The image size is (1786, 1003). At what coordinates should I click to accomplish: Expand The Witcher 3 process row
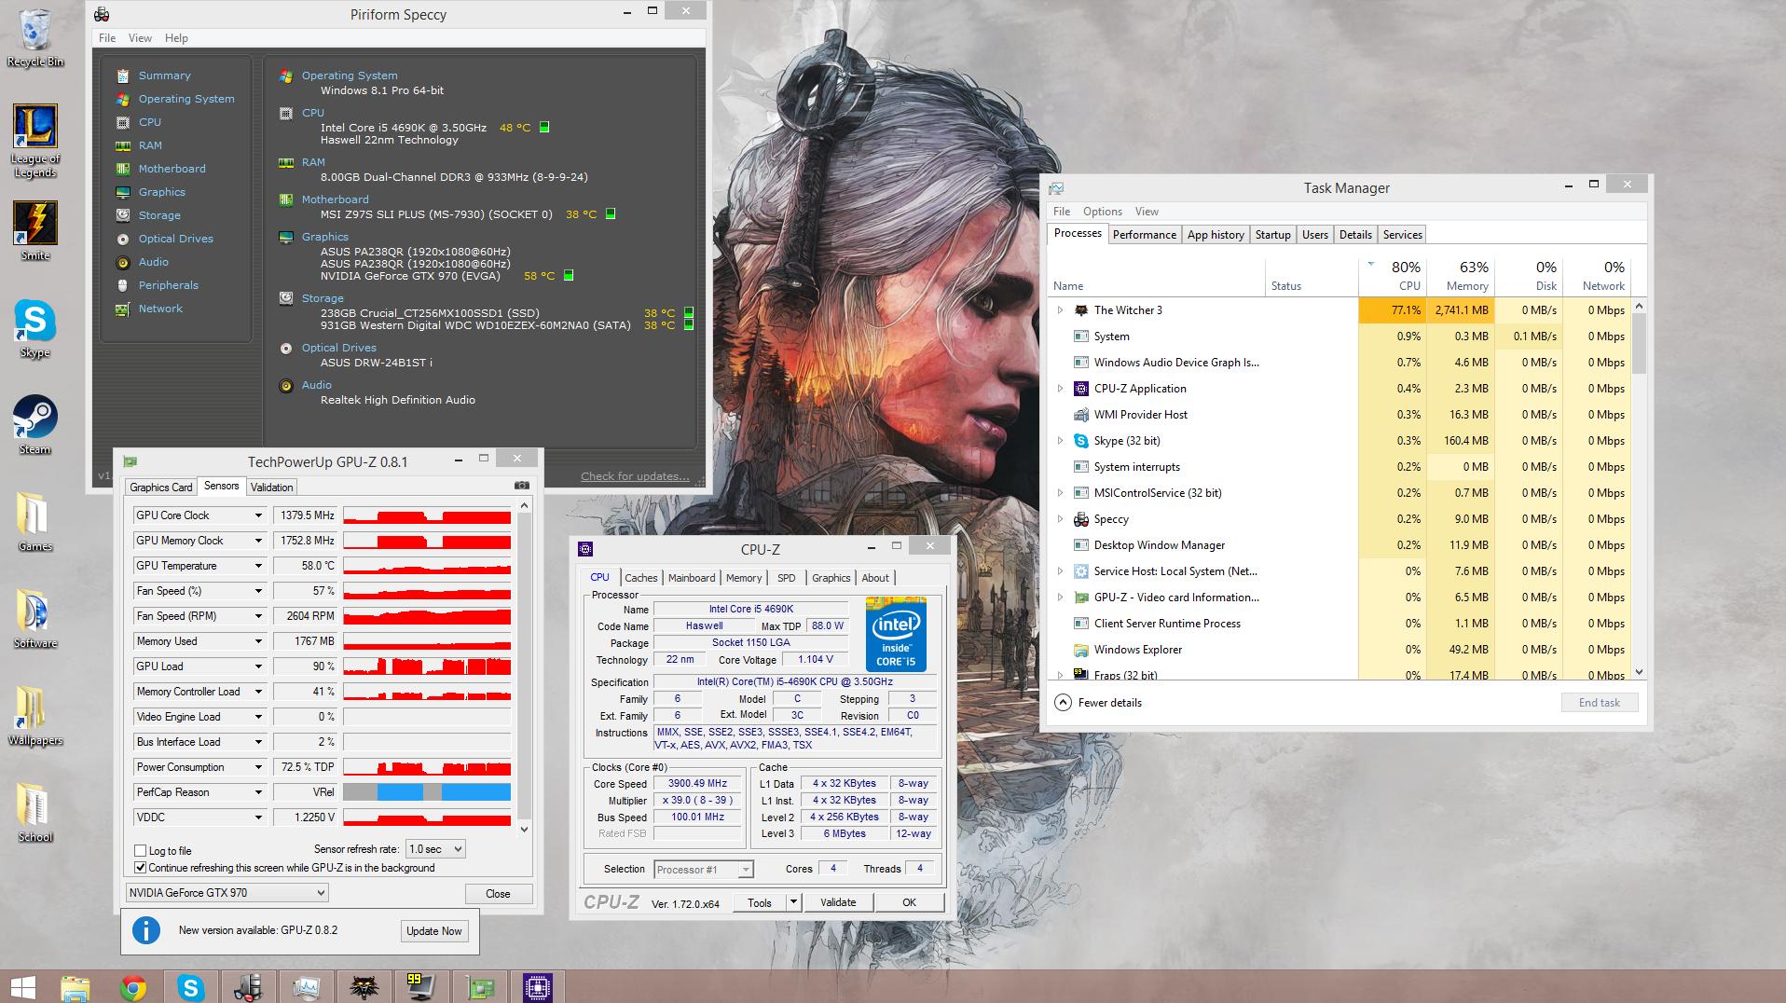(1060, 310)
